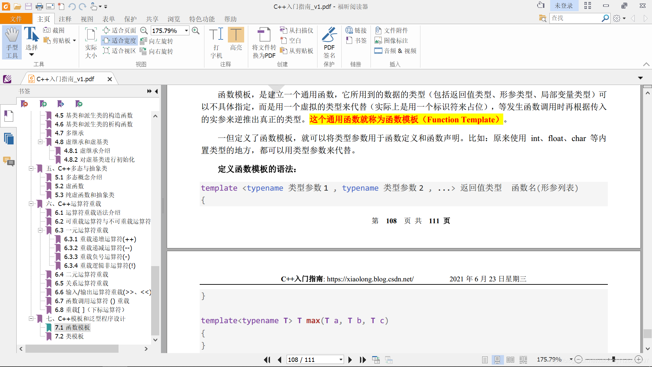Click the zoom in magnifier icon
Viewport: 652px width, 367px height.
pyautogui.click(x=196, y=31)
